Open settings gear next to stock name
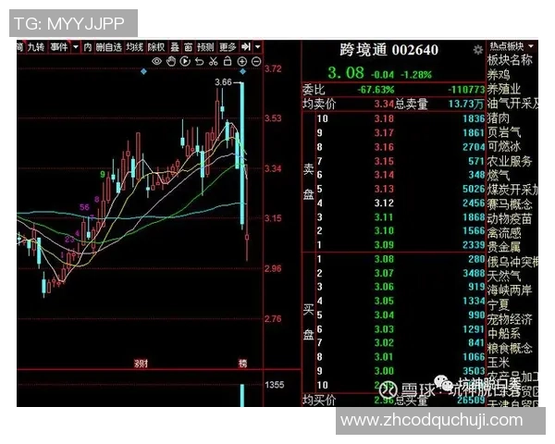This screenshot has height=444, width=555. tap(478, 50)
